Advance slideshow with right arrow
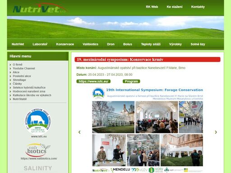The image size is (231, 173). tap(216, 132)
